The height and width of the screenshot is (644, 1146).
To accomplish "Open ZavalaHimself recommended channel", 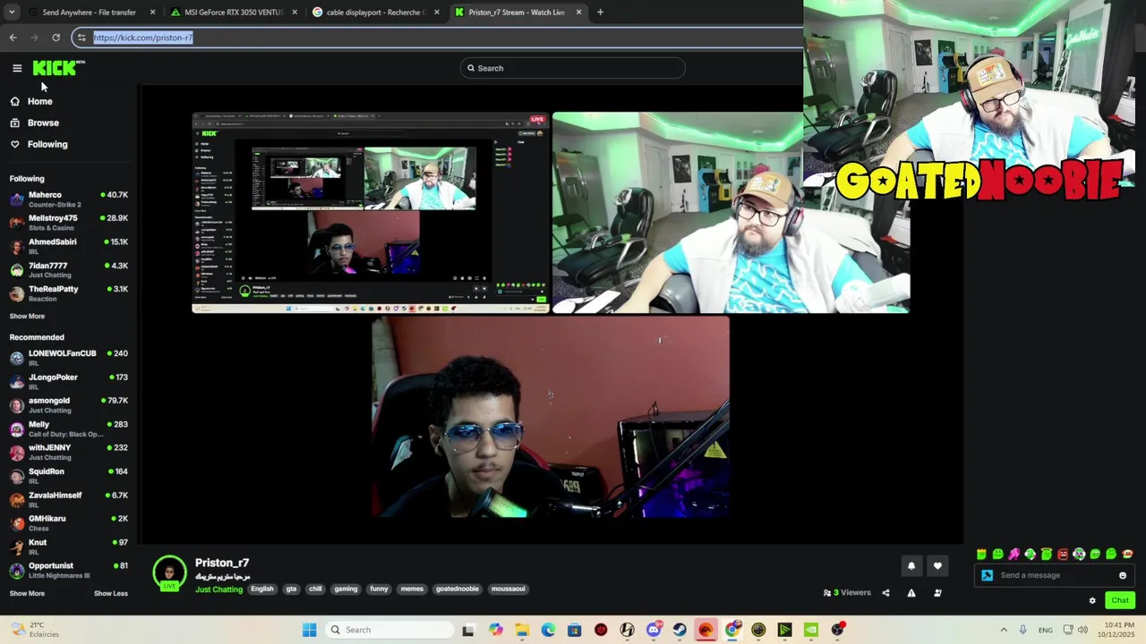I will coord(68,499).
